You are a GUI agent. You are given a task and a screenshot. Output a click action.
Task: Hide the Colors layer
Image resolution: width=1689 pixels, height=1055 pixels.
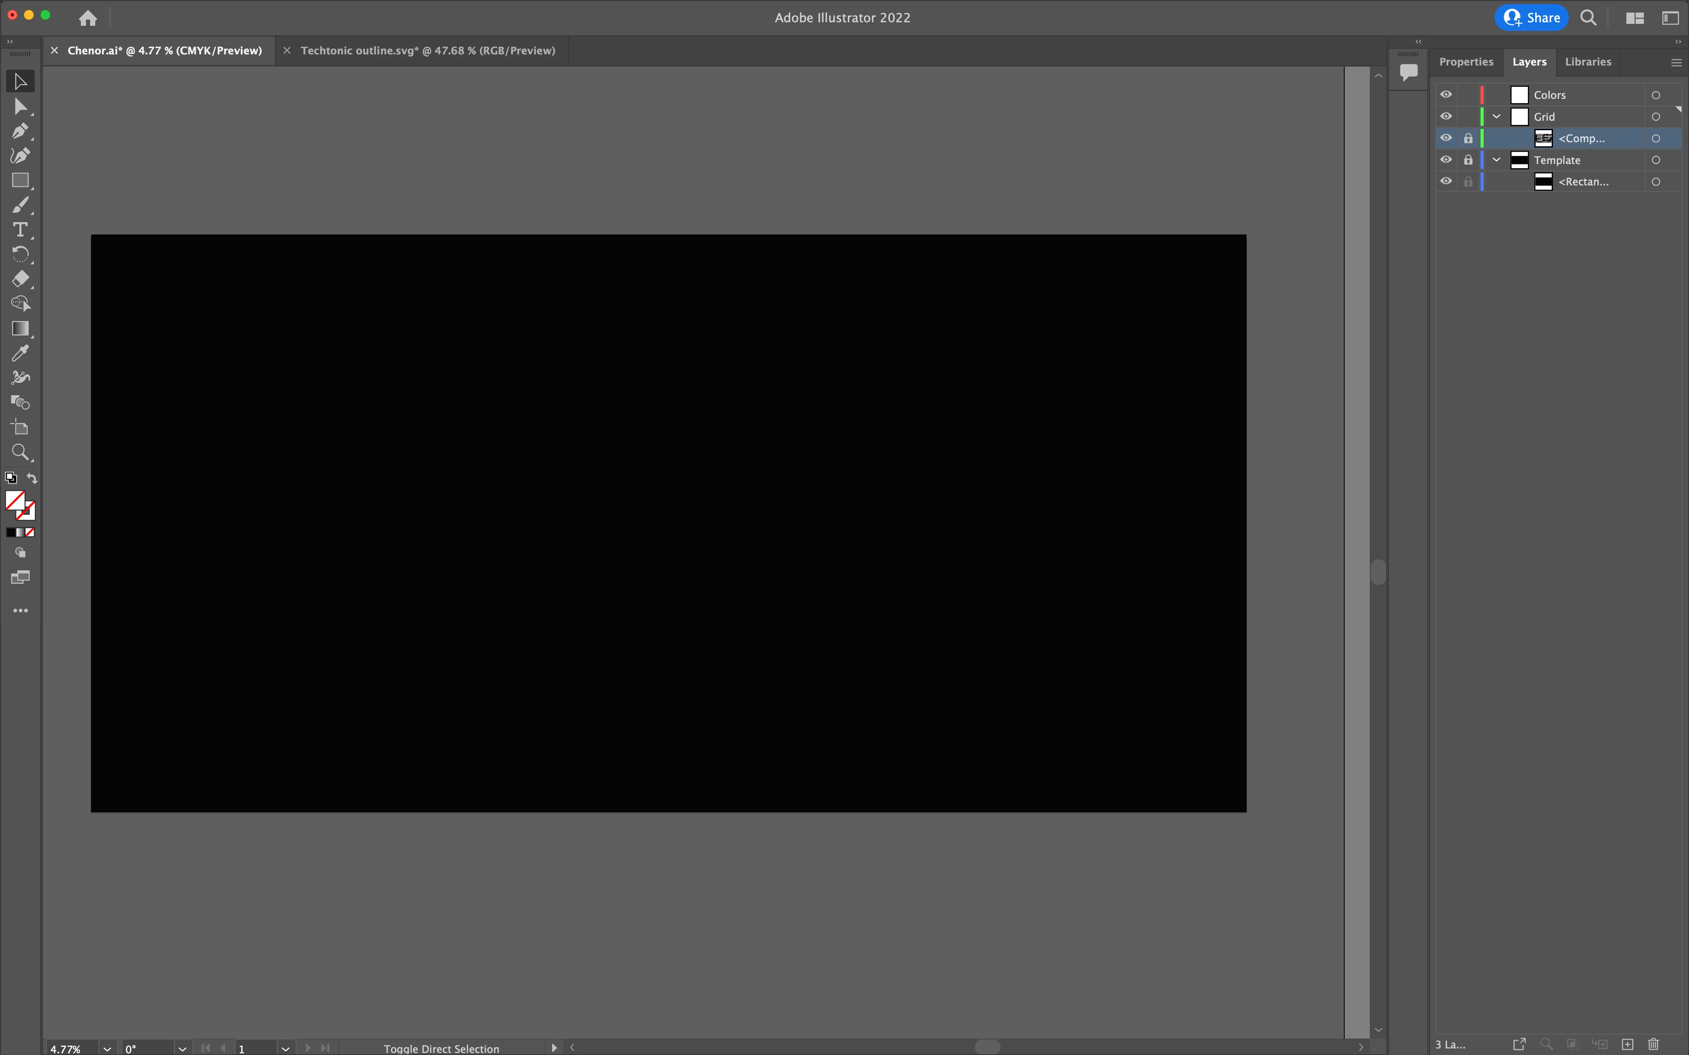pyautogui.click(x=1446, y=95)
